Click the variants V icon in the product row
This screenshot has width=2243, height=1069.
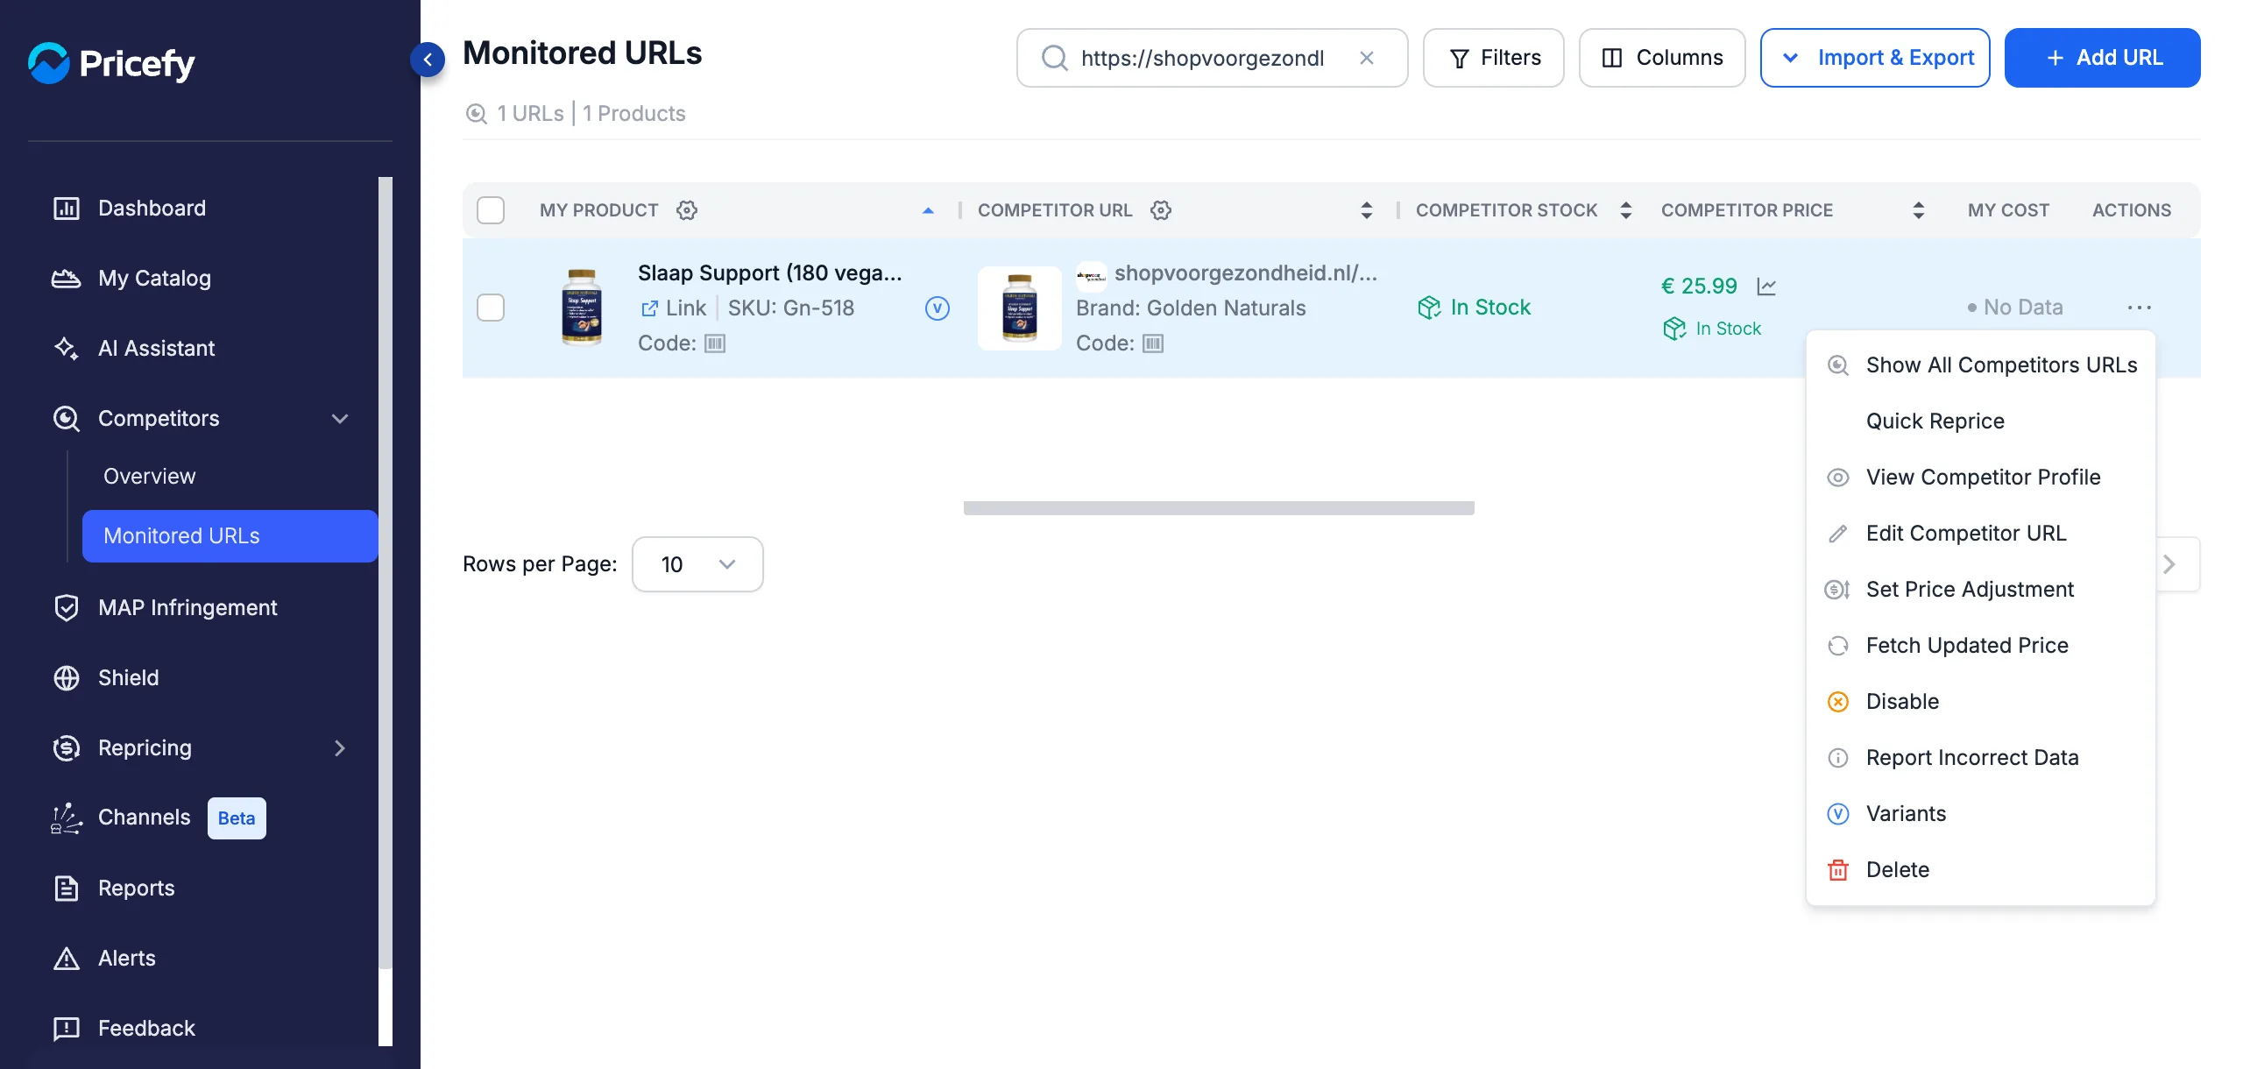938,308
